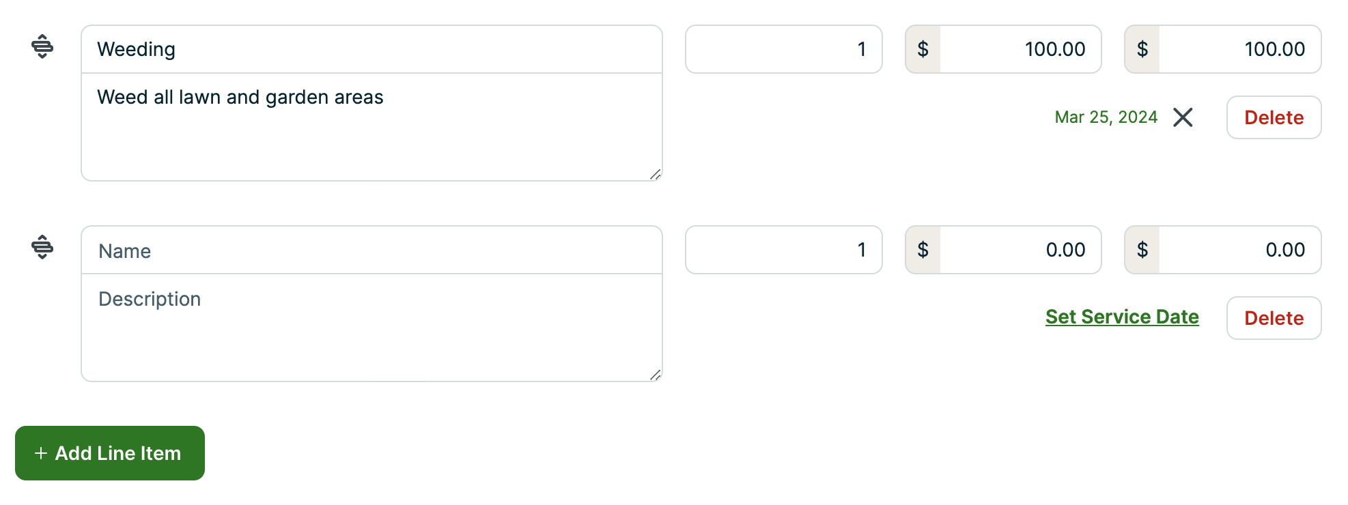Delete the Weeding line item
The width and height of the screenshot is (1348, 505).
coord(1273,117)
